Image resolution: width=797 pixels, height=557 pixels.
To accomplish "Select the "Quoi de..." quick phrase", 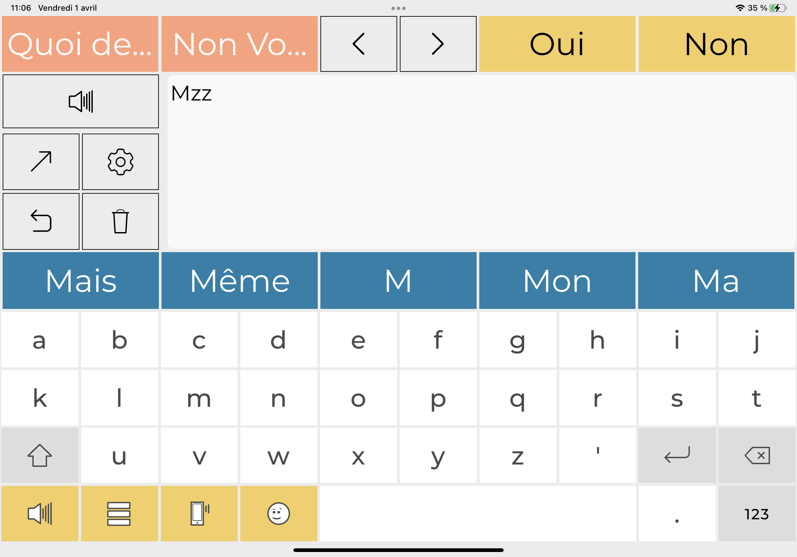I will (80, 44).
